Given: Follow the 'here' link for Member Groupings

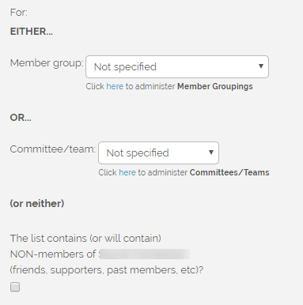Looking at the screenshot, I should [115, 86].
